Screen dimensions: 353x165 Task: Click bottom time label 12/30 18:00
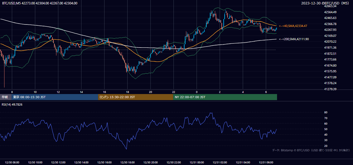coord(127,163)
